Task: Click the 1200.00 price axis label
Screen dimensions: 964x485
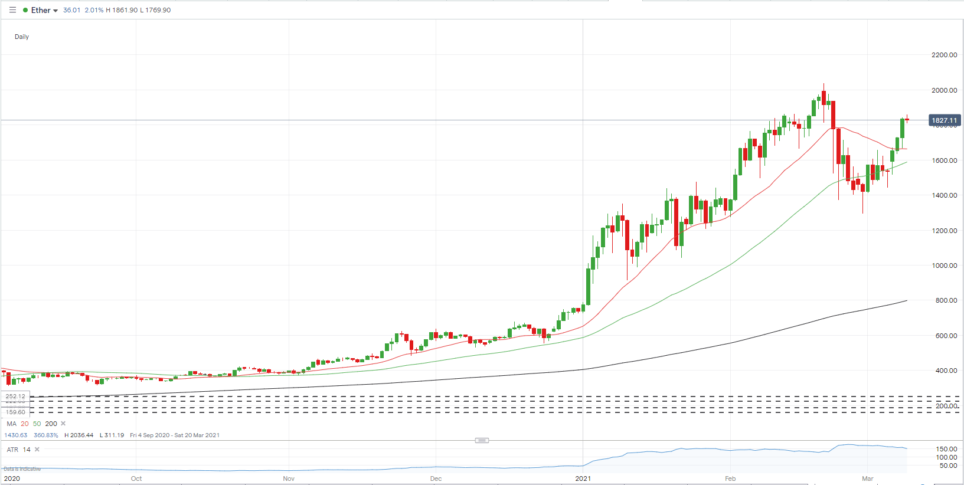Action: pyautogui.click(x=945, y=231)
